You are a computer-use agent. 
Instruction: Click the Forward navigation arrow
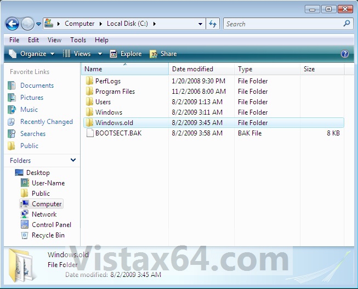[27, 24]
